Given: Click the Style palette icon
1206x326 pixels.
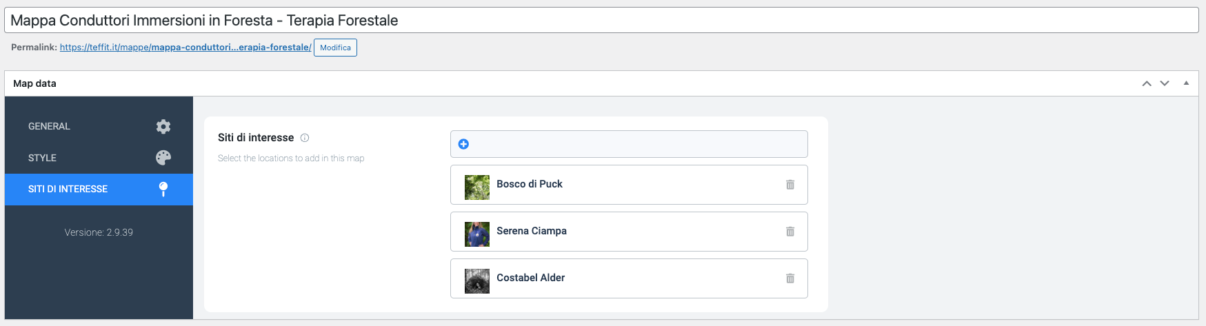Looking at the screenshot, I should [x=163, y=158].
